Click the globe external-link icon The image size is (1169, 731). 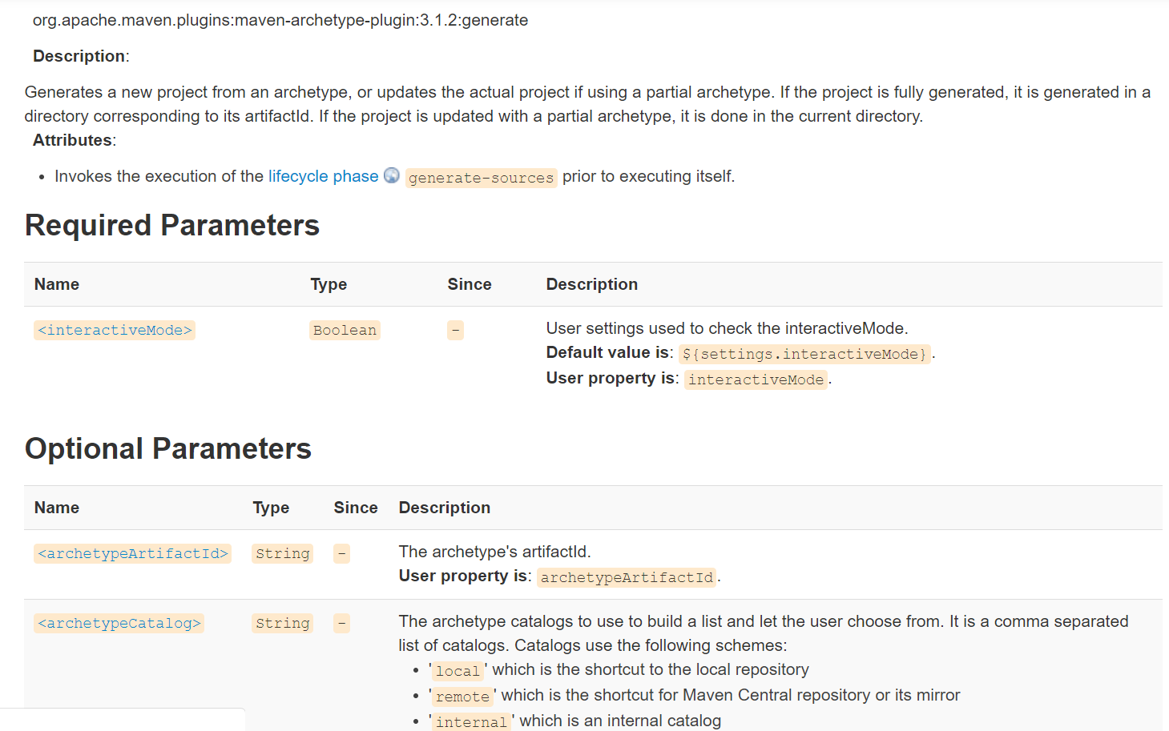pos(392,175)
